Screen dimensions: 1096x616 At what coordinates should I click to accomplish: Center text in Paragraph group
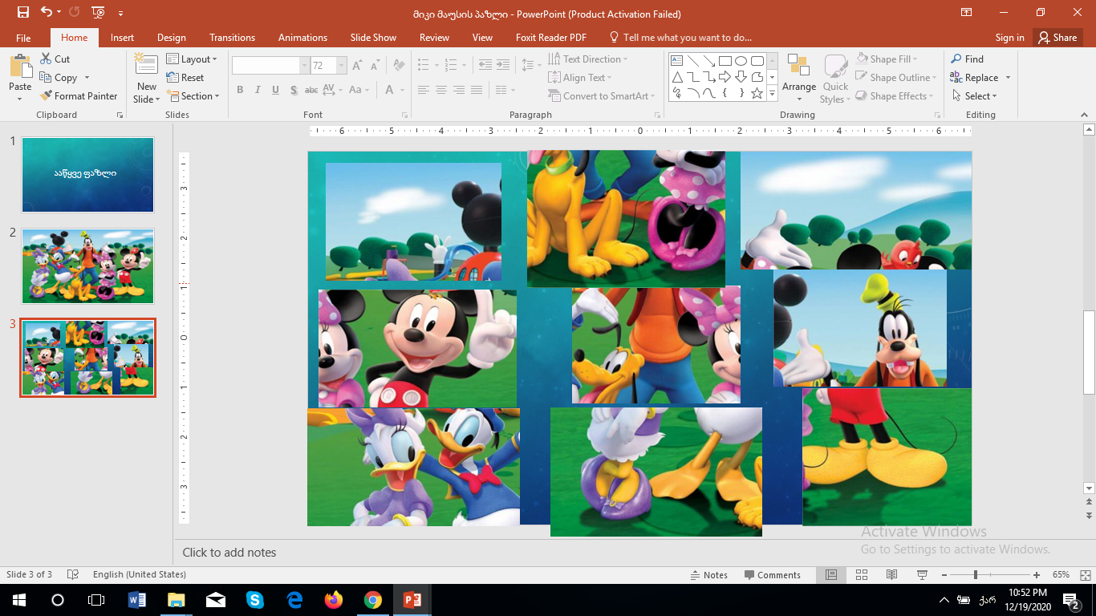click(x=441, y=91)
